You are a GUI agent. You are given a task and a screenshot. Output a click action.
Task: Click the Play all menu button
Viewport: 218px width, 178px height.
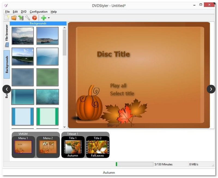point(118,86)
